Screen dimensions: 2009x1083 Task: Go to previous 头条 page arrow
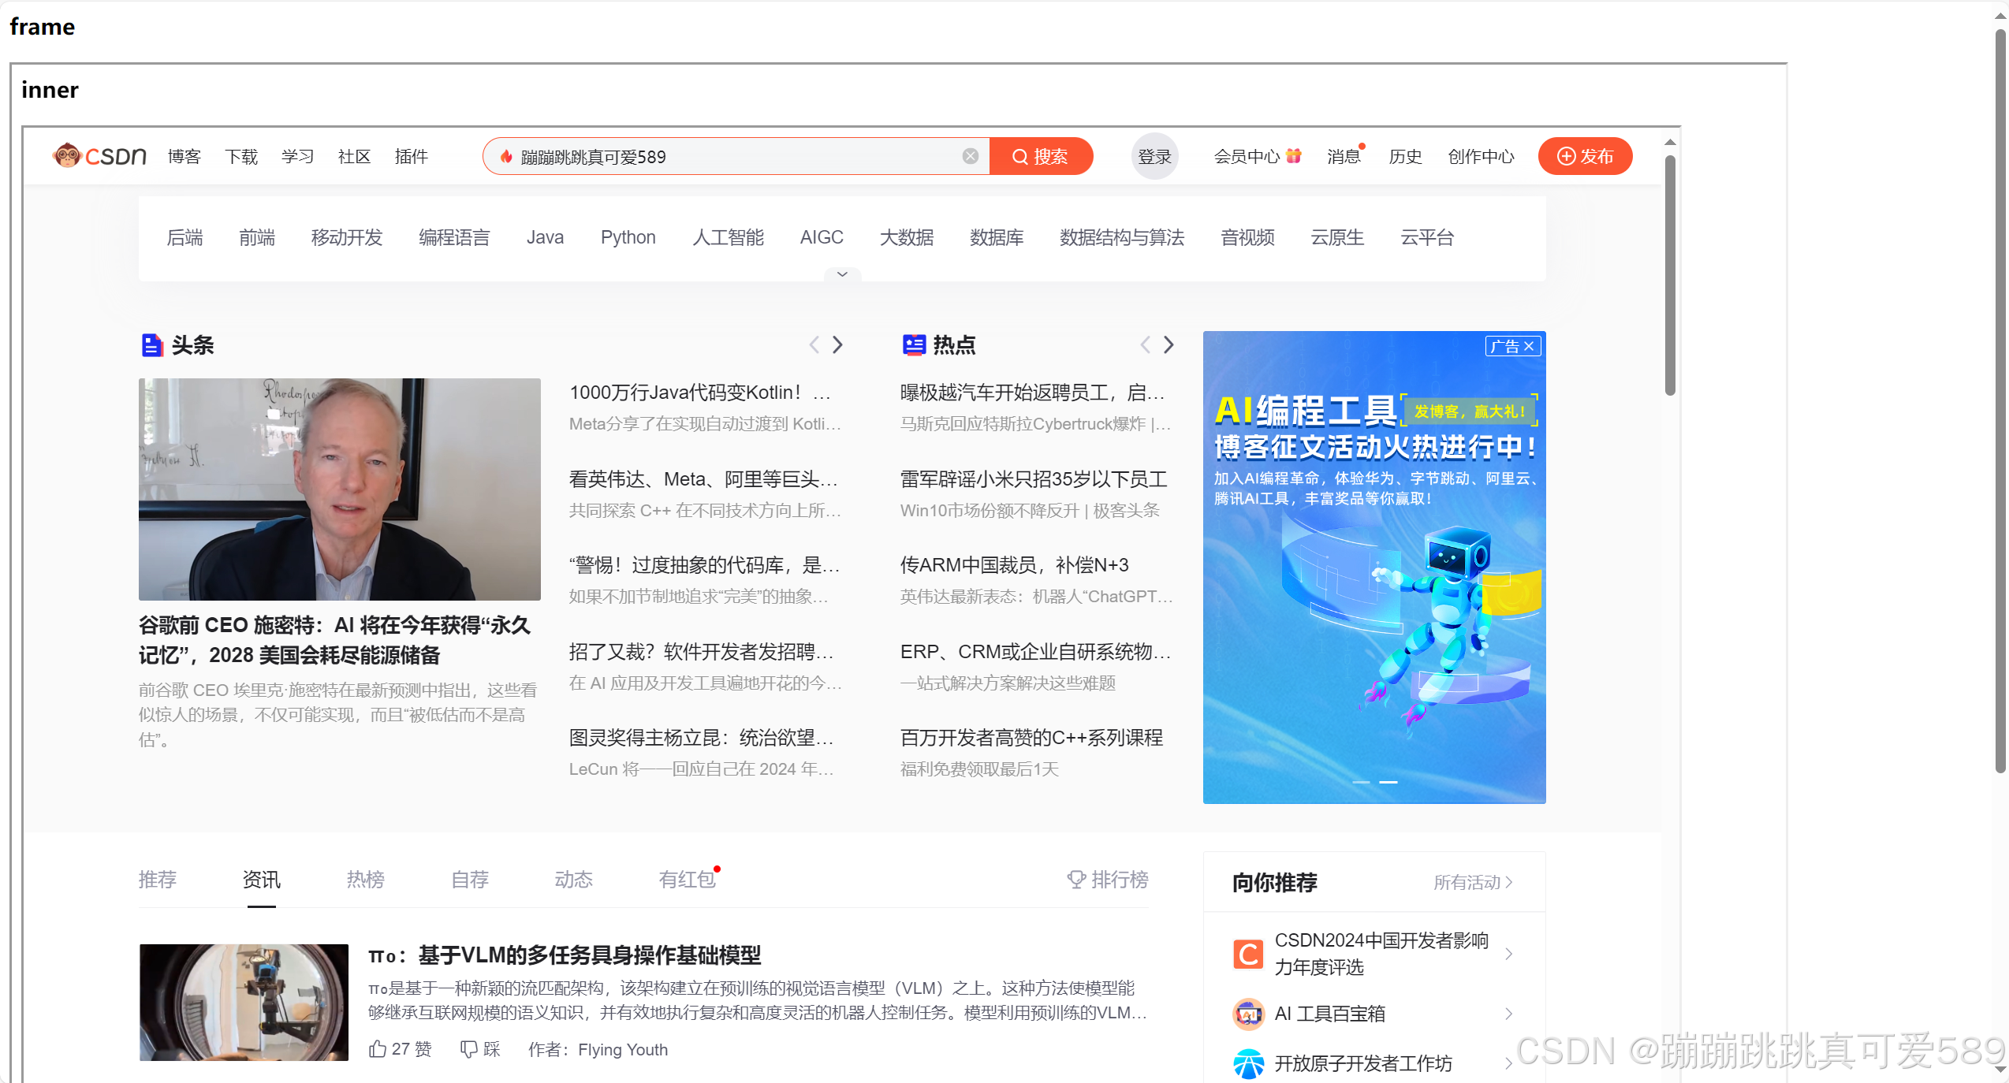pyautogui.click(x=814, y=344)
